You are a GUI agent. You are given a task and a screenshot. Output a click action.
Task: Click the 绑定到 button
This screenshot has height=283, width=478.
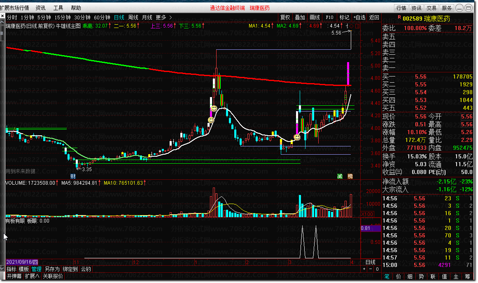70,269
